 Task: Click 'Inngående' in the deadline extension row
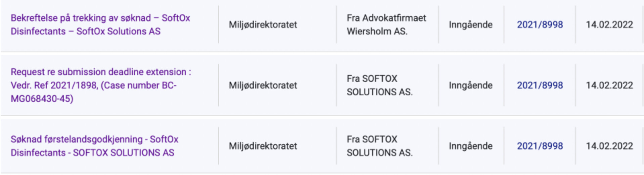[470, 85]
